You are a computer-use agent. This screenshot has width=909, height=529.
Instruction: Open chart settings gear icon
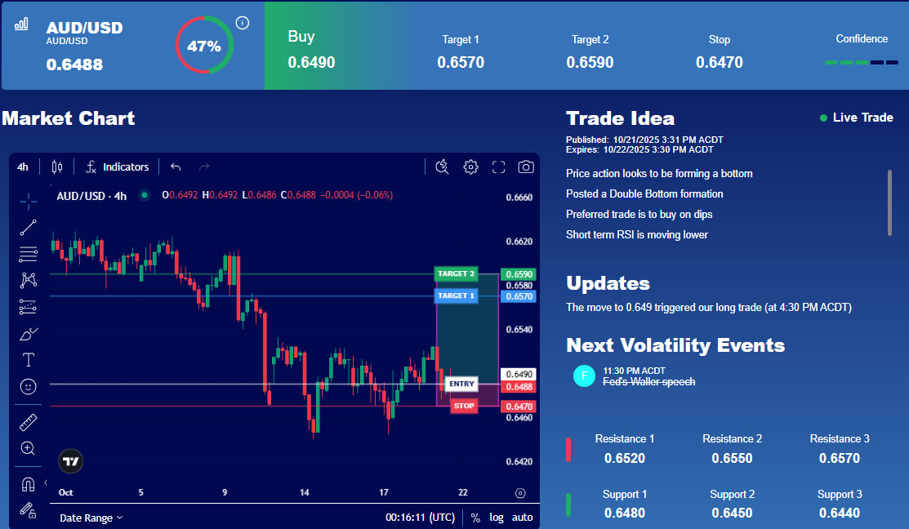(470, 167)
